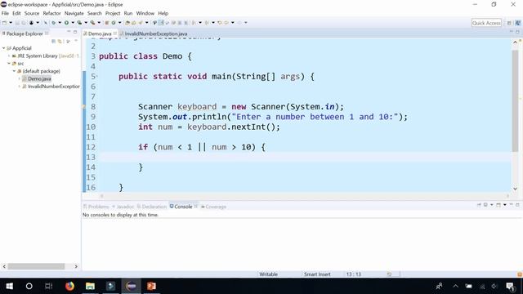Open the File menu

pos(5,13)
